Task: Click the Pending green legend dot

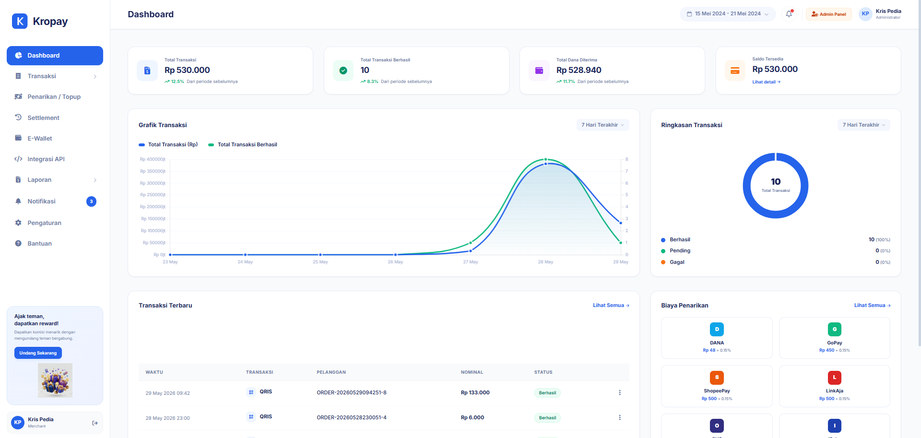Action: coord(663,251)
